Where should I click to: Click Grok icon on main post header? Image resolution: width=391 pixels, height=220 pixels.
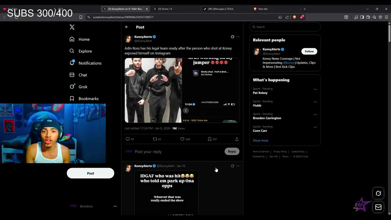point(232,37)
